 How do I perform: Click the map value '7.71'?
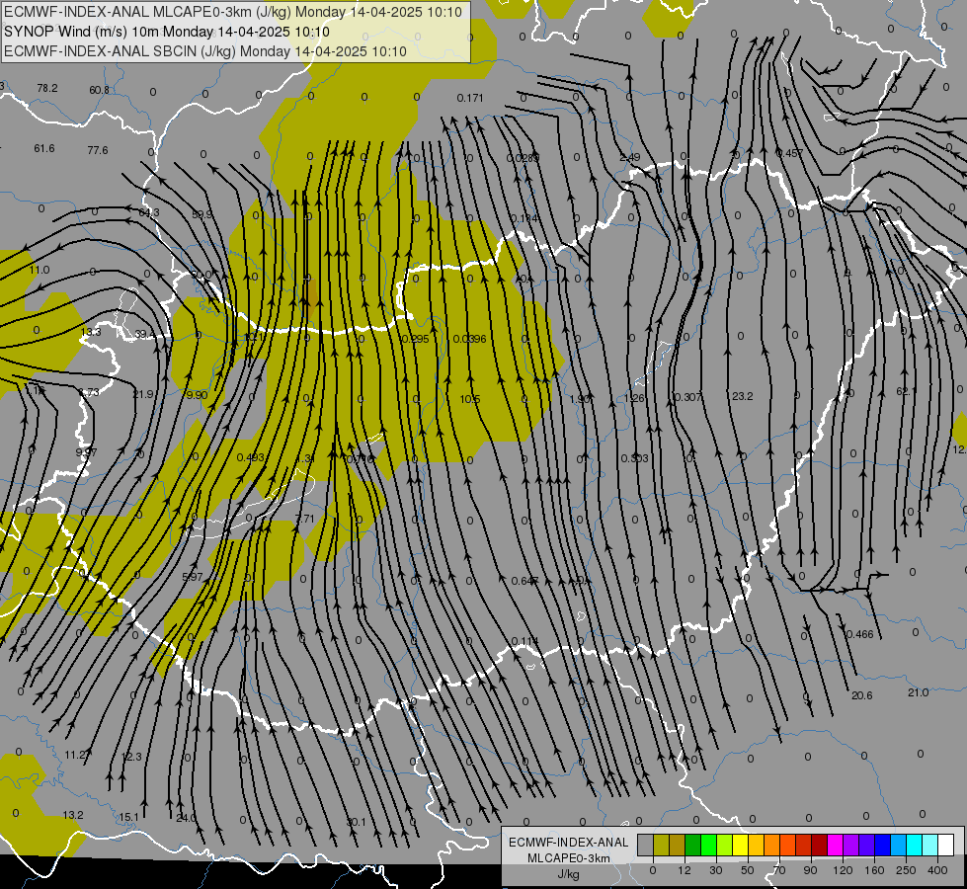point(305,519)
